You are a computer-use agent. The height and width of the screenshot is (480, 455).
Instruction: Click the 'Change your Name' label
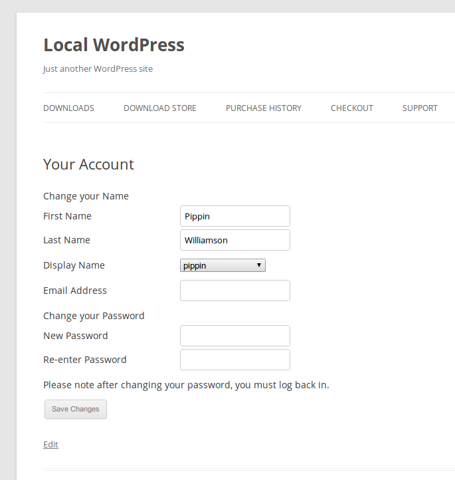point(86,196)
